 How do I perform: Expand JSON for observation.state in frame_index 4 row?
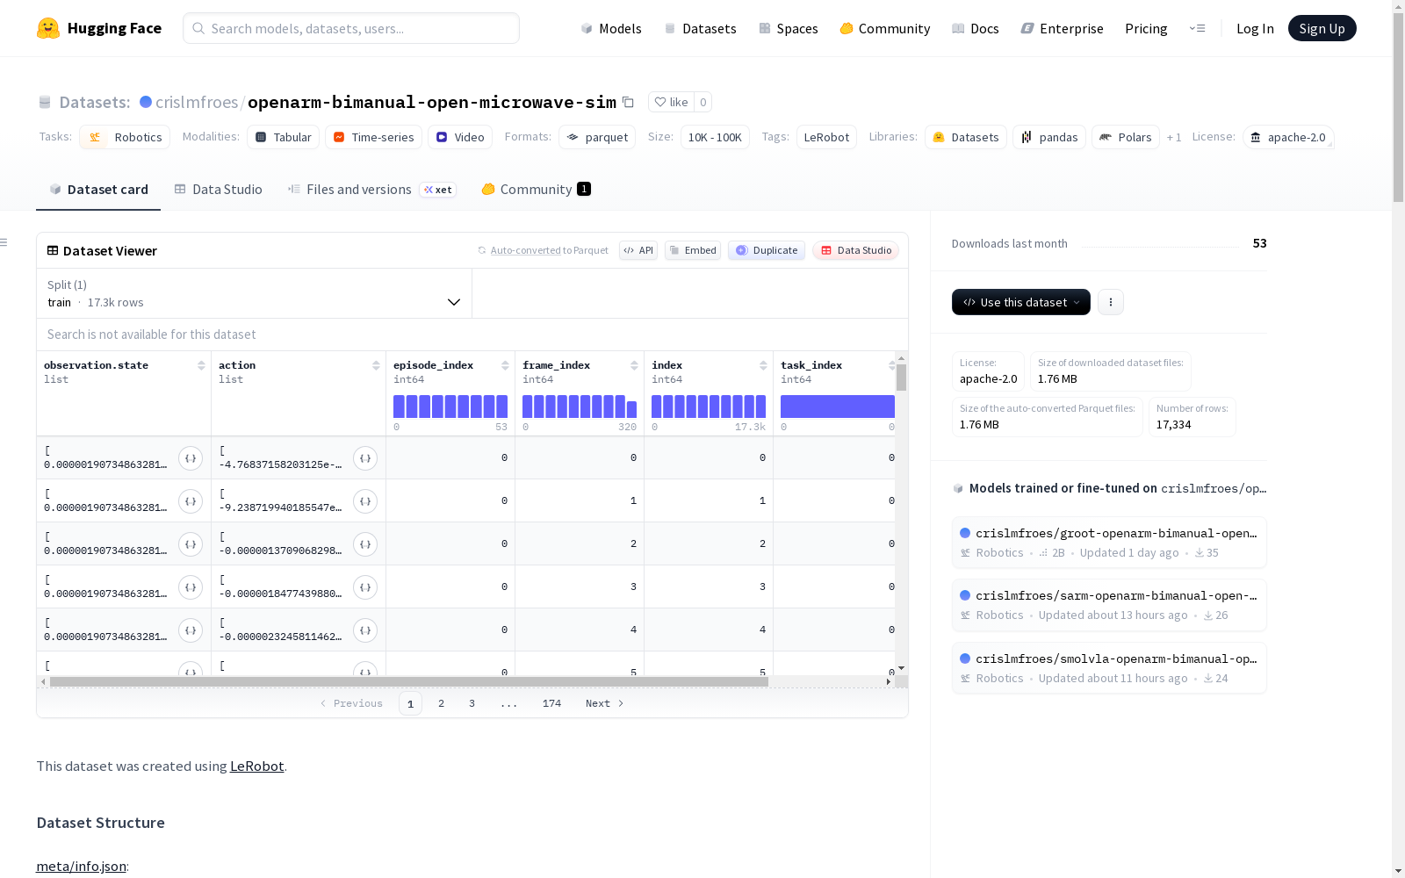(x=191, y=630)
